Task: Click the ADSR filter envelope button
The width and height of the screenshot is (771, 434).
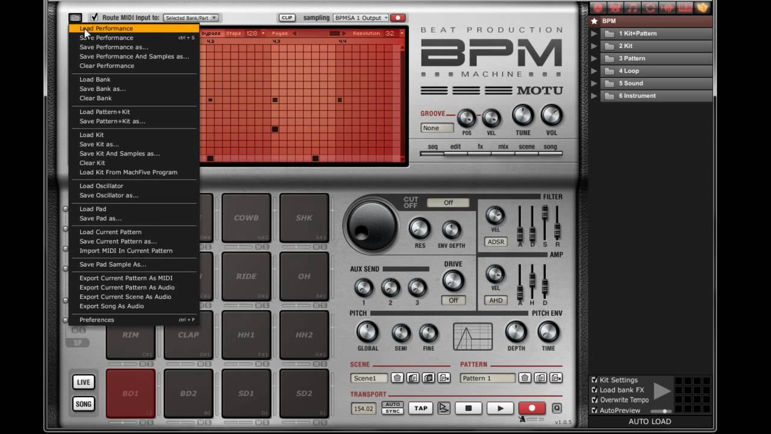Action: pos(496,242)
